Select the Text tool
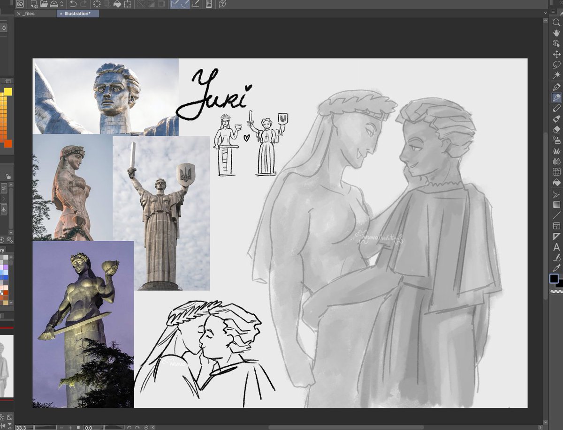This screenshot has width=563, height=430. 556,248
